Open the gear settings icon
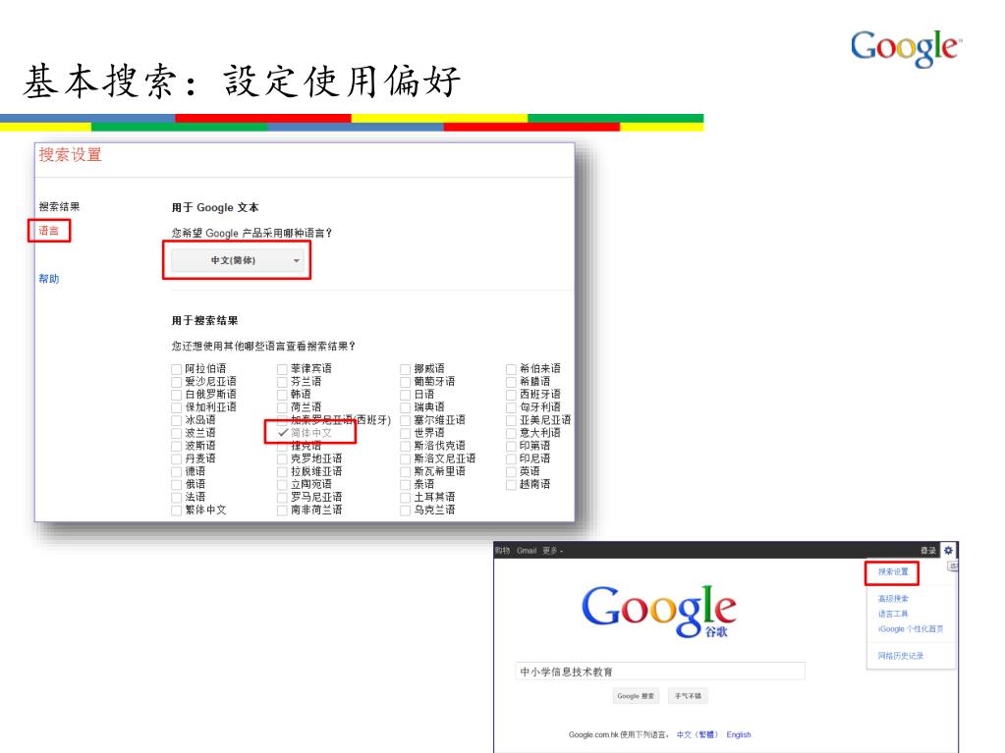 tap(948, 550)
